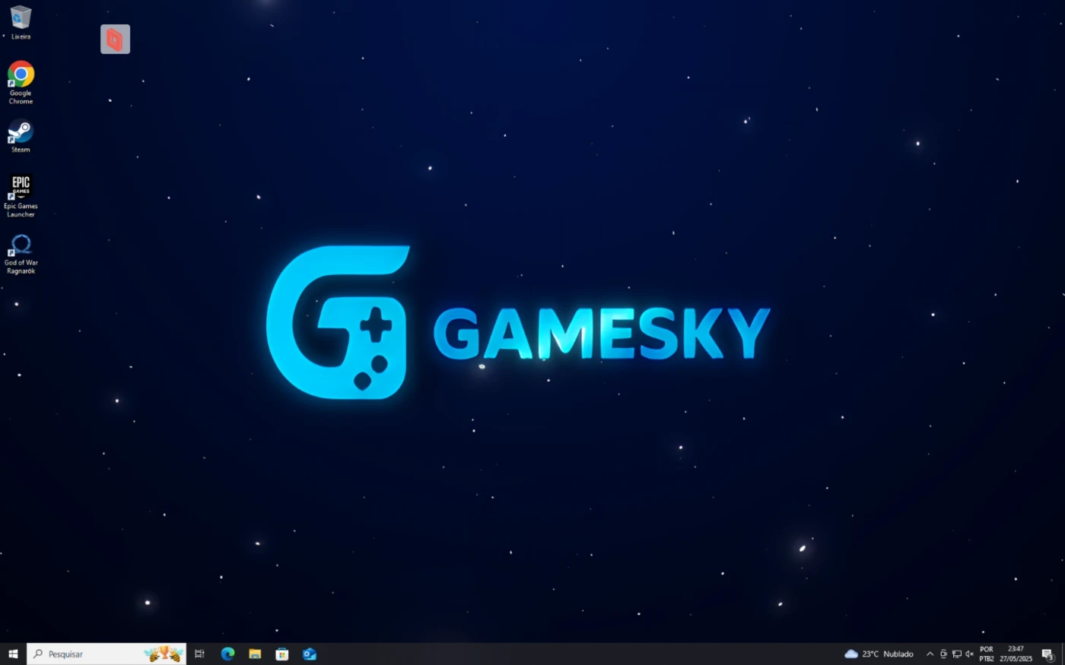This screenshot has width=1065, height=665.
Task: Open the Windows Start menu
Action: [x=13, y=654]
